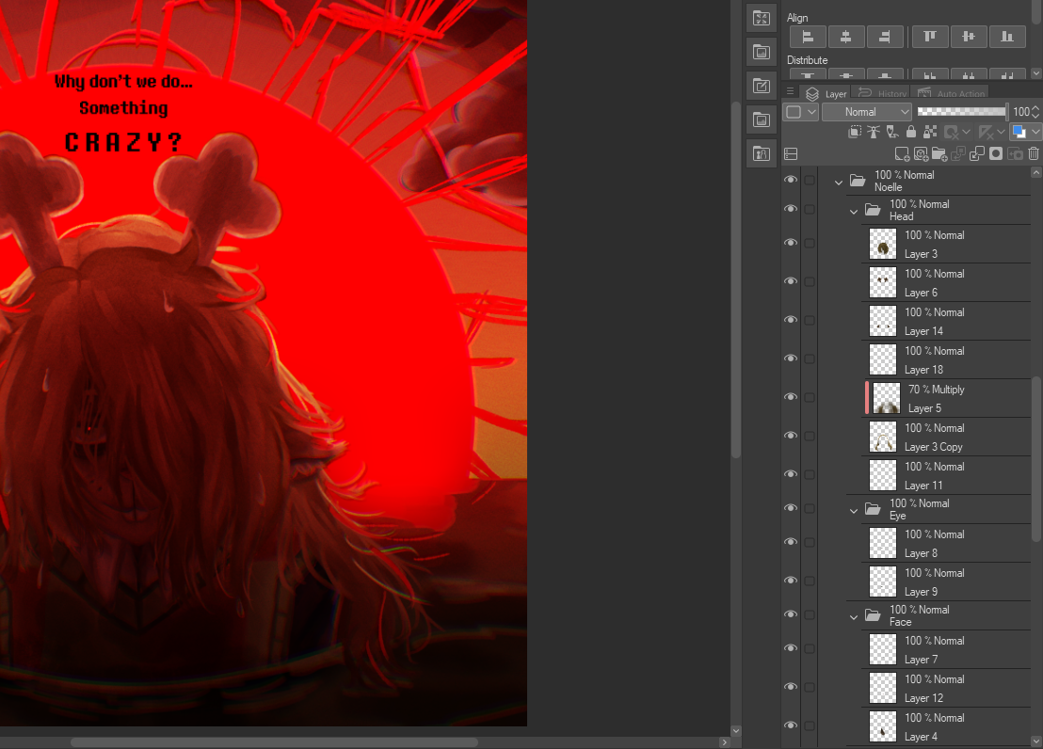Delete layer with the trash icon
The width and height of the screenshot is (1043, 749).
[1033, 154]
